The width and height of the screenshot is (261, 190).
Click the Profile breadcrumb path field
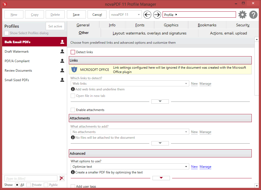pos(199,15)
